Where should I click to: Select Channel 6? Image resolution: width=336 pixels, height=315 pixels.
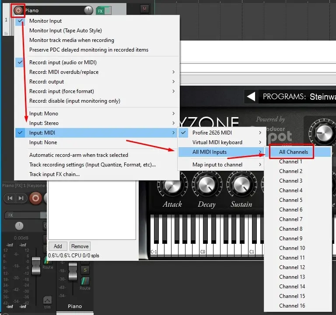click(x=298, y=210)
